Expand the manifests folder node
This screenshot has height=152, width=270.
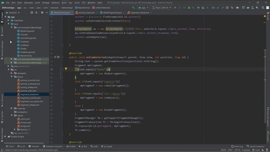pos(8,20)
